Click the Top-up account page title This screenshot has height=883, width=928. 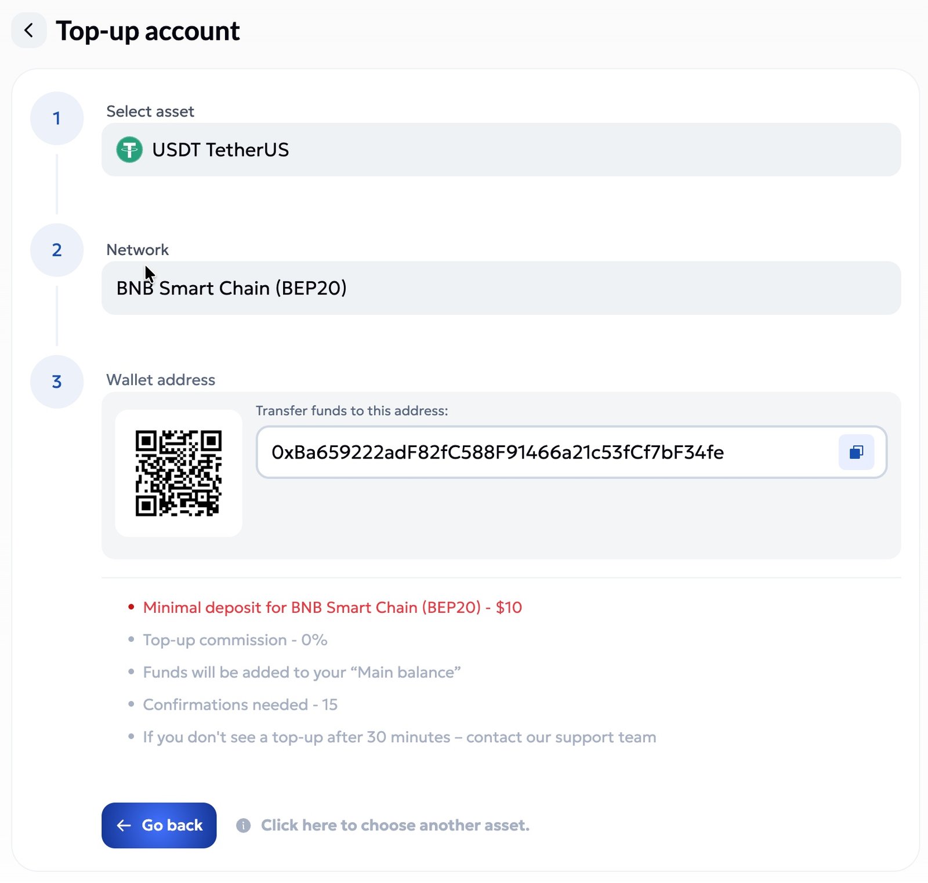click(x=147, y=31)
